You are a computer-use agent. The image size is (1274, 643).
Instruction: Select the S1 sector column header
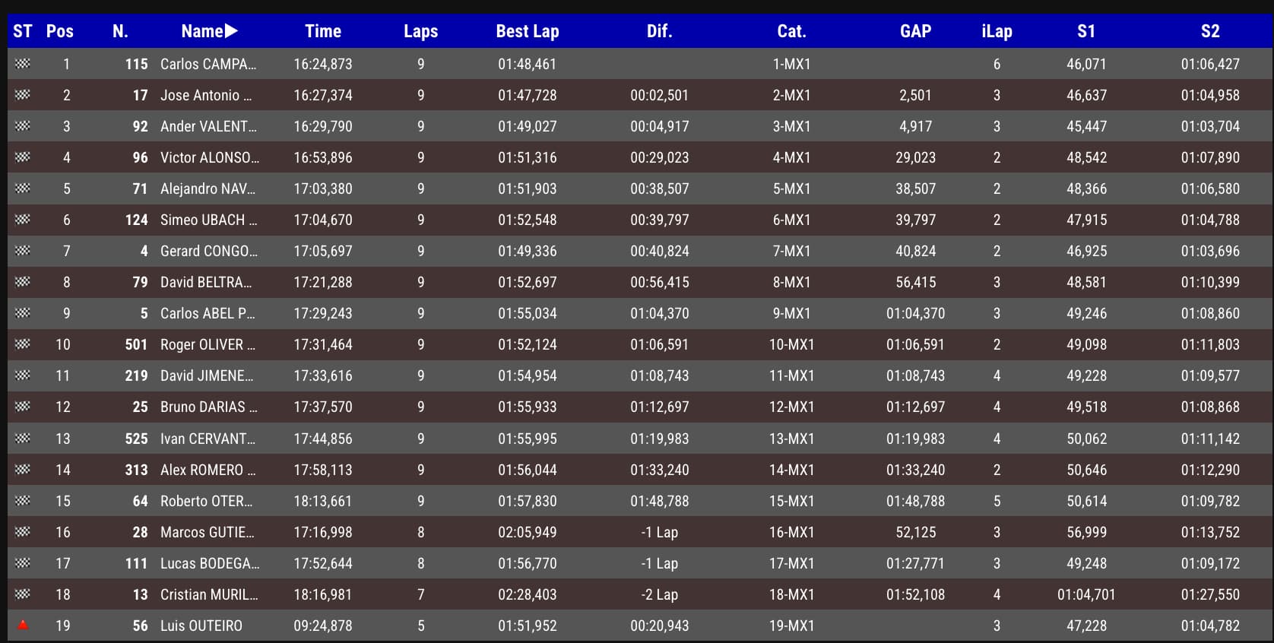pos(1085,31)
